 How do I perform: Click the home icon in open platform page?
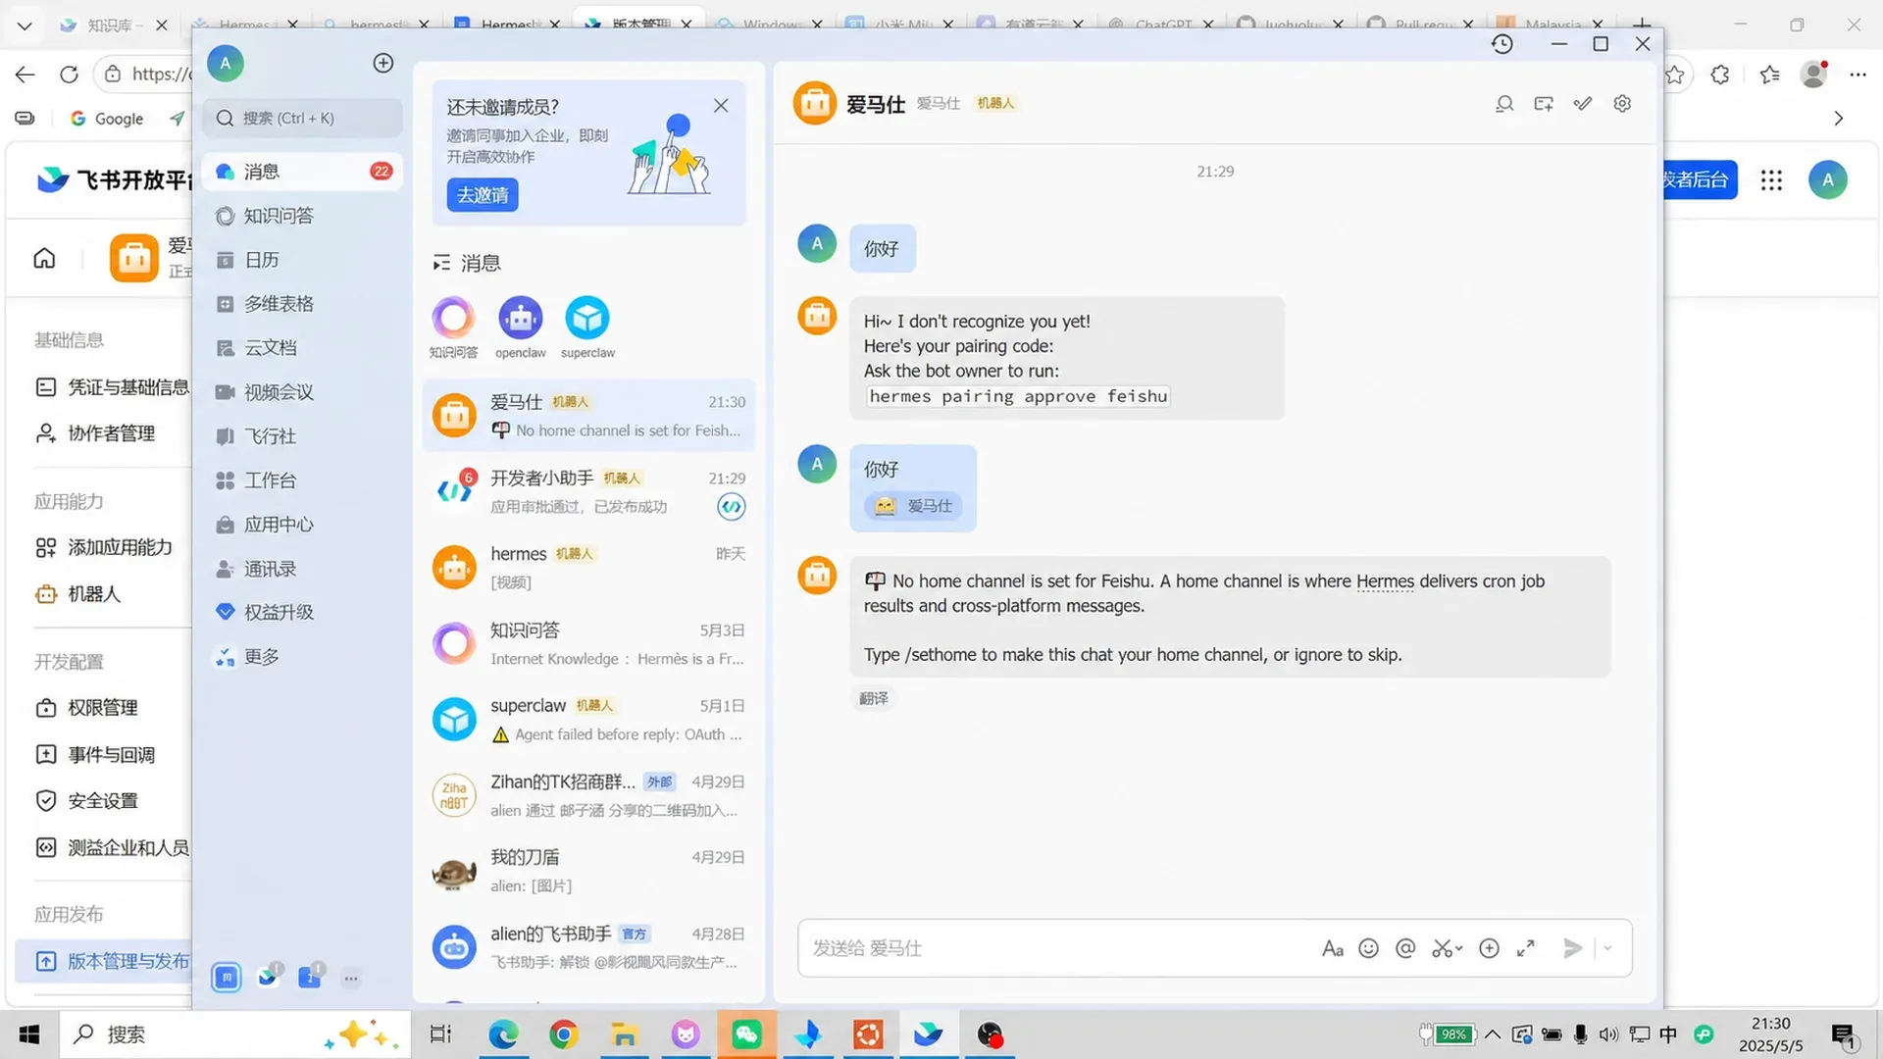point(44,259)
